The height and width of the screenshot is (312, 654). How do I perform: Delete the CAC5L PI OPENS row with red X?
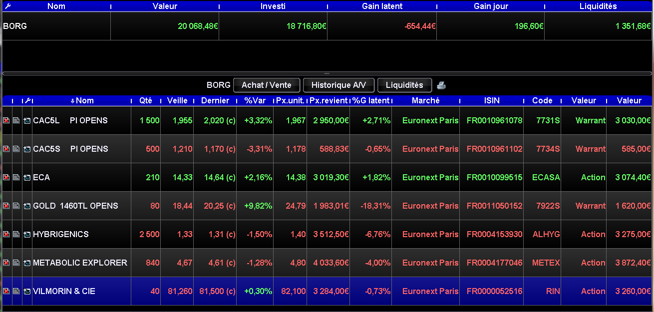6,120
